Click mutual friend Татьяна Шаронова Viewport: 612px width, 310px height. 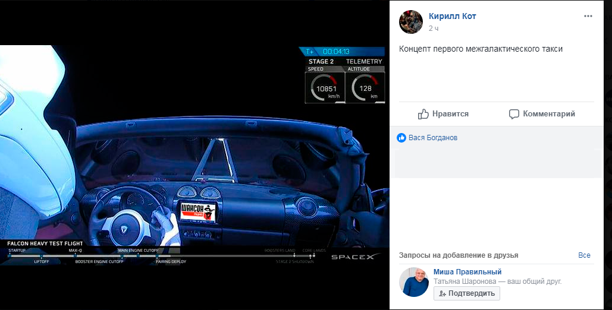click(x=462, y=281)
